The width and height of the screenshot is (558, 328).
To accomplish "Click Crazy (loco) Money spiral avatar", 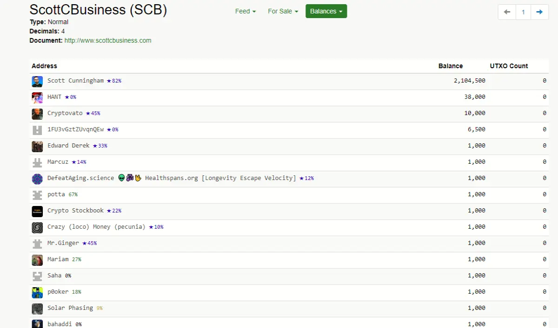I will [x=37, y=228].
